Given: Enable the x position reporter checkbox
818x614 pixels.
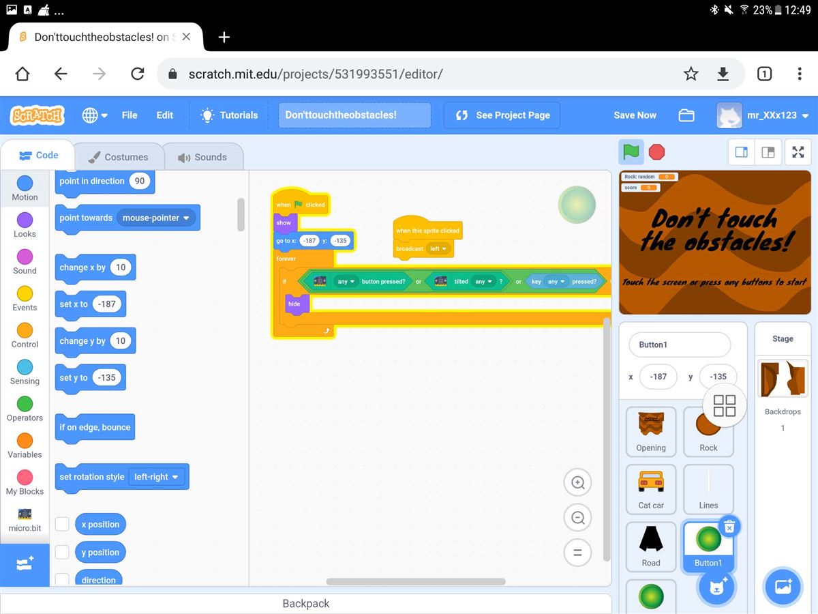Looking at the screenshot, I should tap(62, 524).
